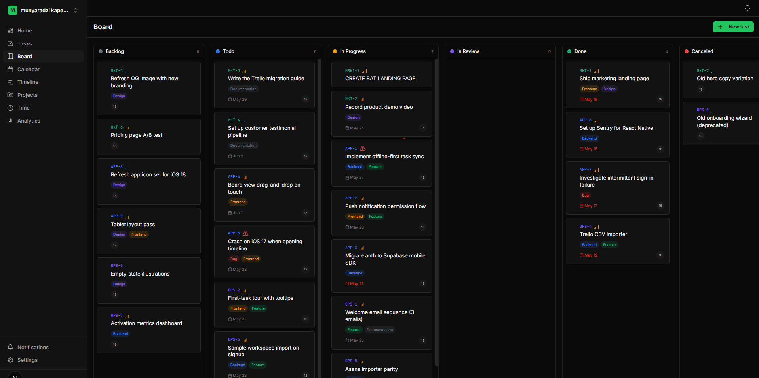The image size is (759, 378).
Task: Open card "Activation metrics dashboard"
Action: 149,330
